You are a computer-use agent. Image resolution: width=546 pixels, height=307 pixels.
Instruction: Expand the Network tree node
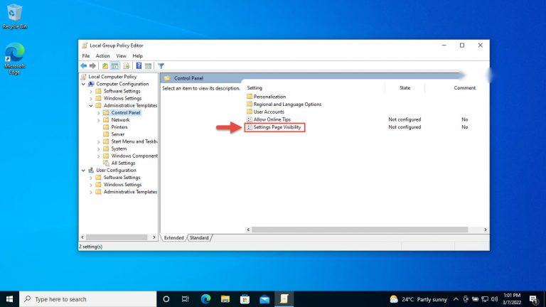tap(99, 120)
